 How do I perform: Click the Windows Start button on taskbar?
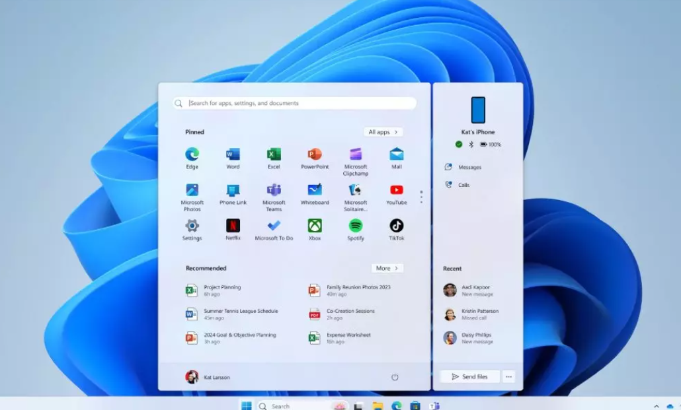(246, 405)
